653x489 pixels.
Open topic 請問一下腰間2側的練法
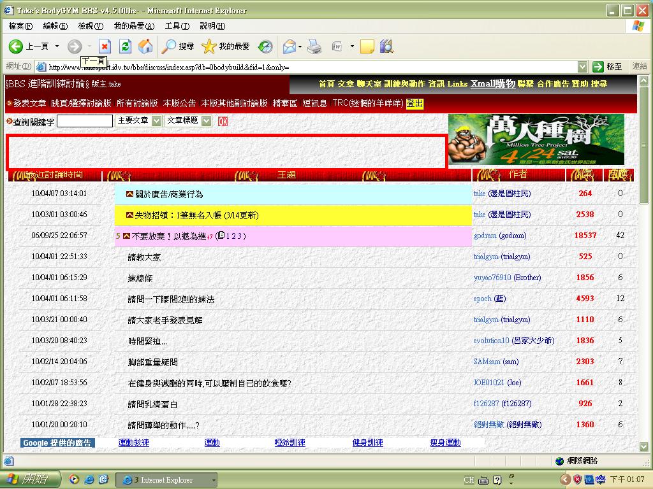pos(171,299)
